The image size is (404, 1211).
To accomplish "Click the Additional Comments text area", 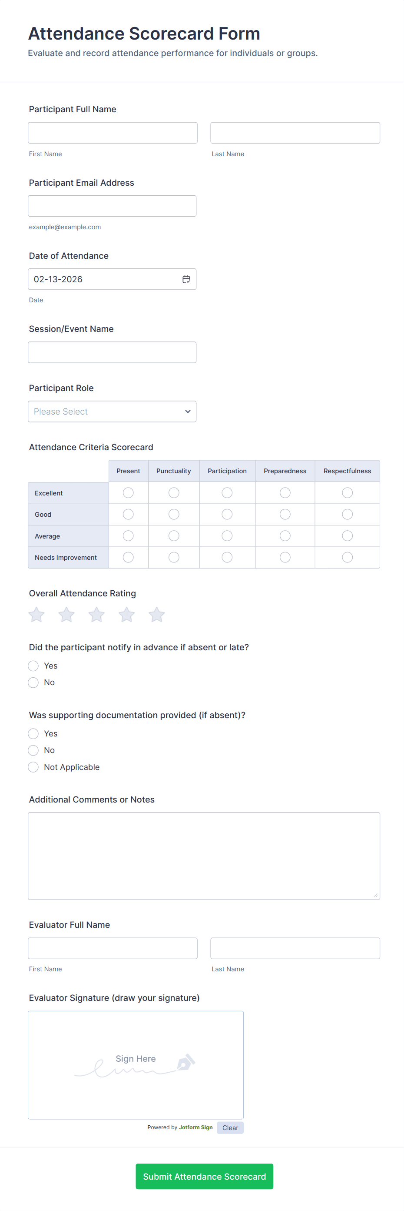I will tap(204, 856).
